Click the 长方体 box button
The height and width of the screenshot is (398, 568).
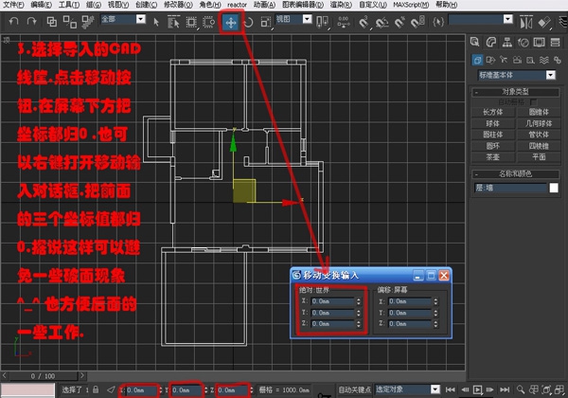(492, 112)
